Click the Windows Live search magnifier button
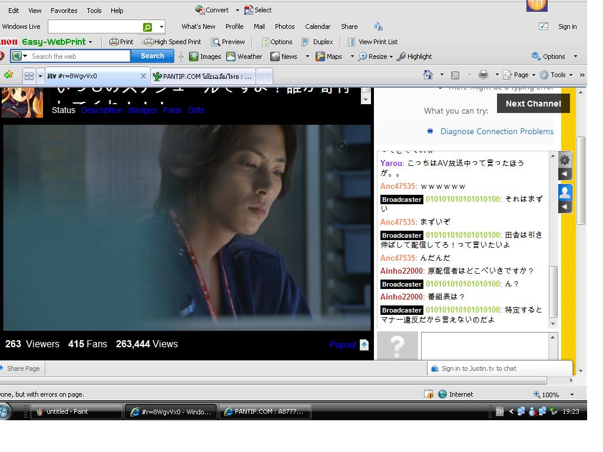Viewport: 603px width, 452px height. click(147, 27)
